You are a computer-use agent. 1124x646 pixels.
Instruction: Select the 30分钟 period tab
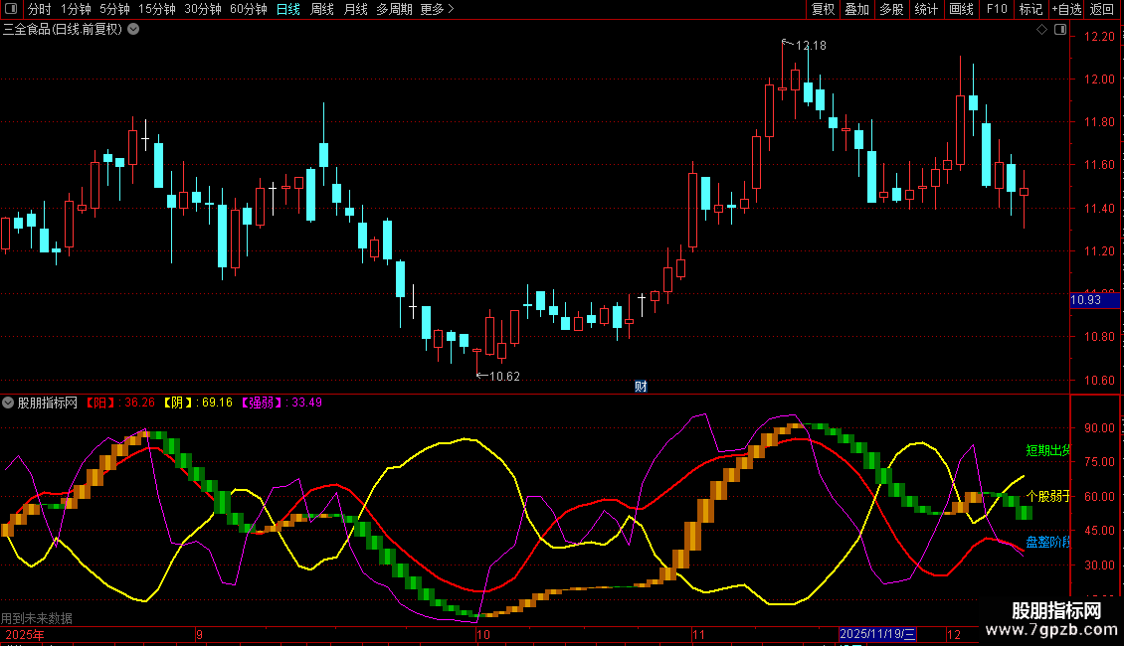[x=203, y=9]
